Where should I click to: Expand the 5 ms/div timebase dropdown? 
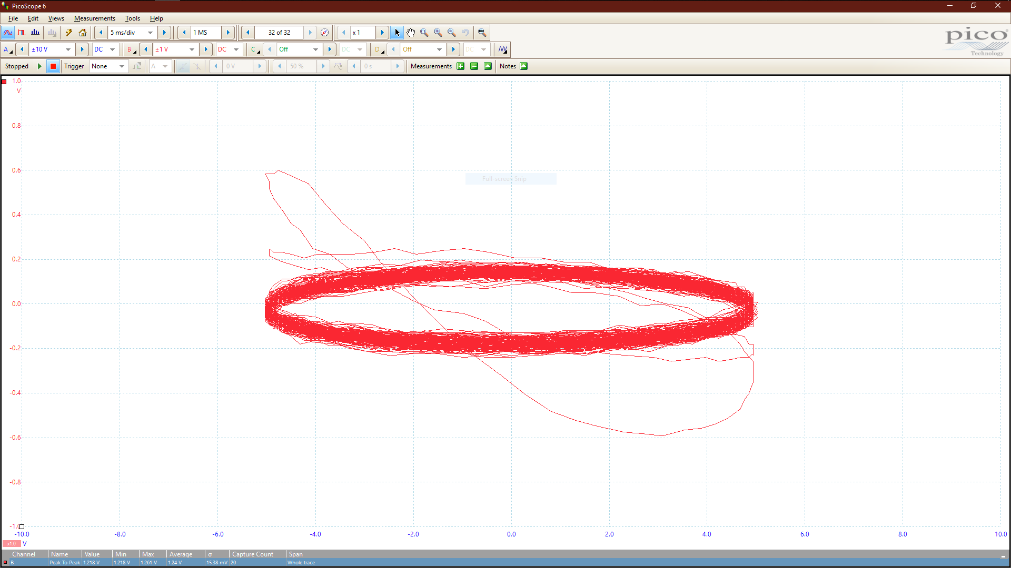[150, 33]
